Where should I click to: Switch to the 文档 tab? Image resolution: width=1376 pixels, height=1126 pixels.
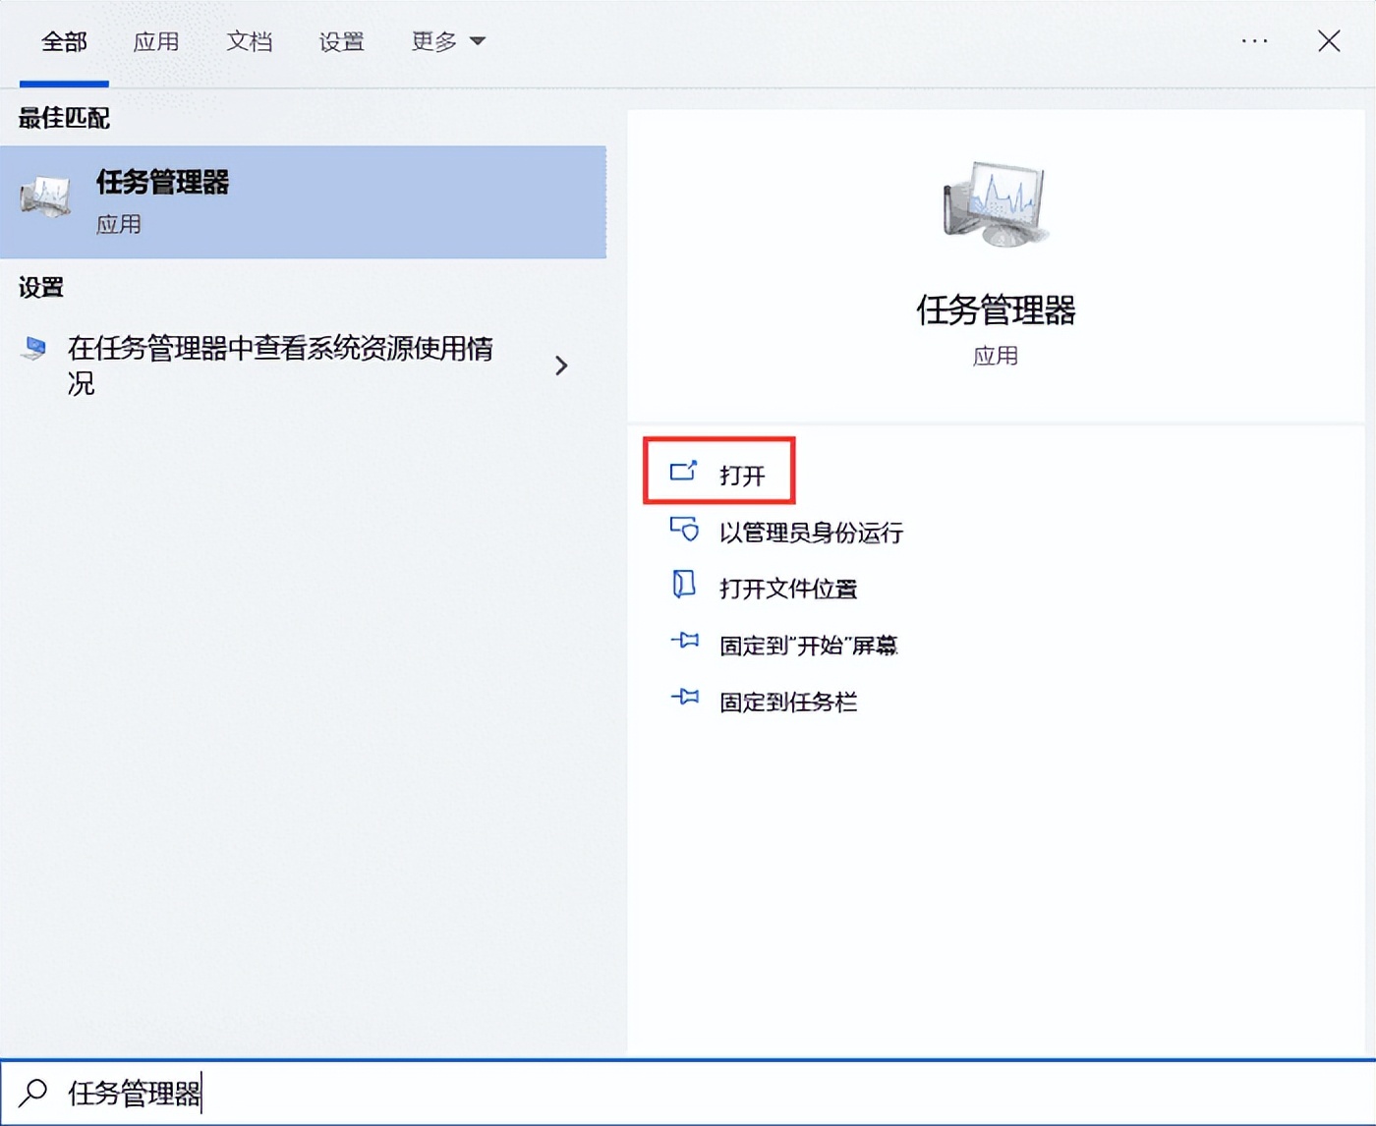(249, 42)
